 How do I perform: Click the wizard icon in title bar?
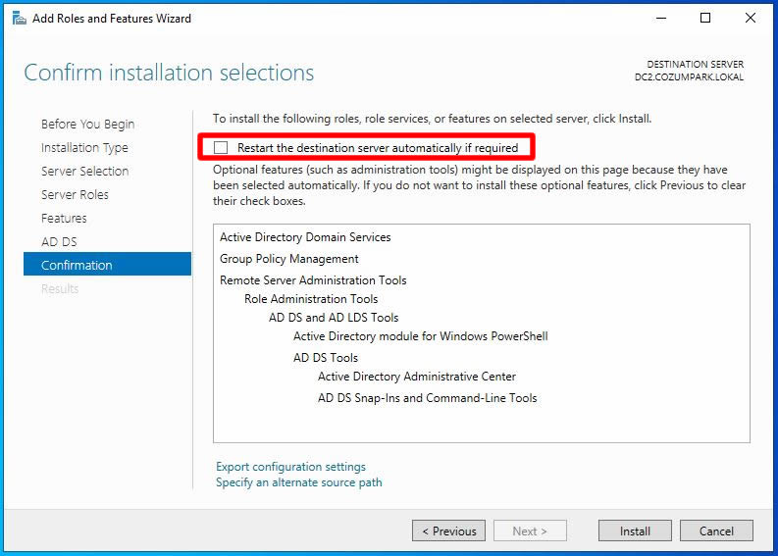pos(19,19)
